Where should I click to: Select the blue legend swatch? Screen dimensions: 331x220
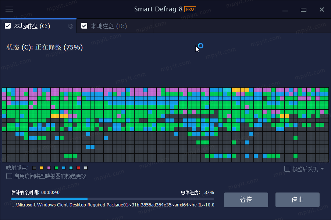(64, 168)
